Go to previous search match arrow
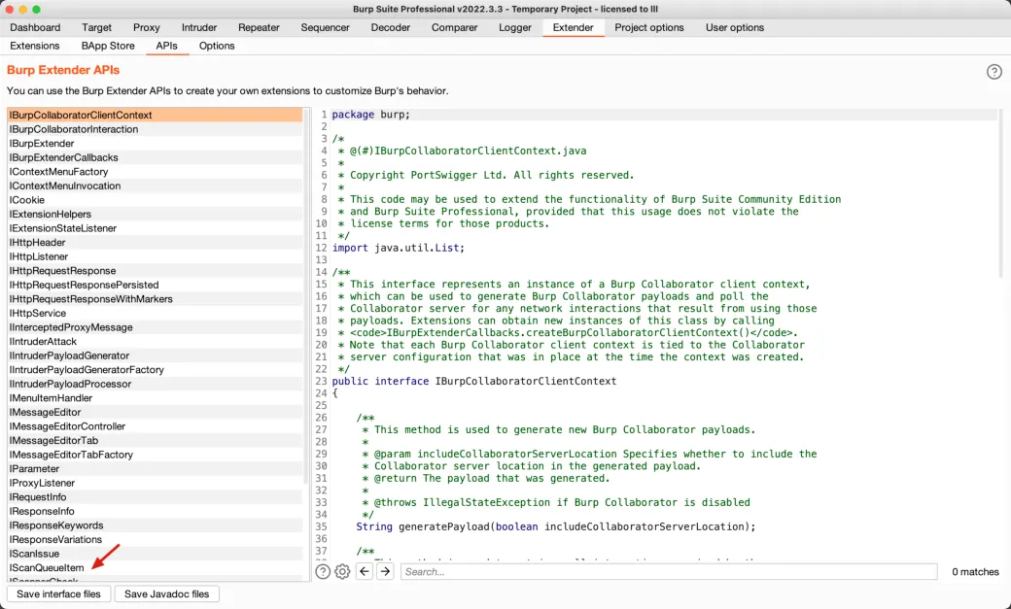 pyautogui.click(x=365, y=571)
